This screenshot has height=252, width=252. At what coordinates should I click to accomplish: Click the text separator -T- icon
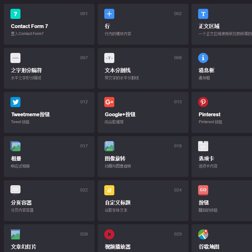click(x=109, y=58)
